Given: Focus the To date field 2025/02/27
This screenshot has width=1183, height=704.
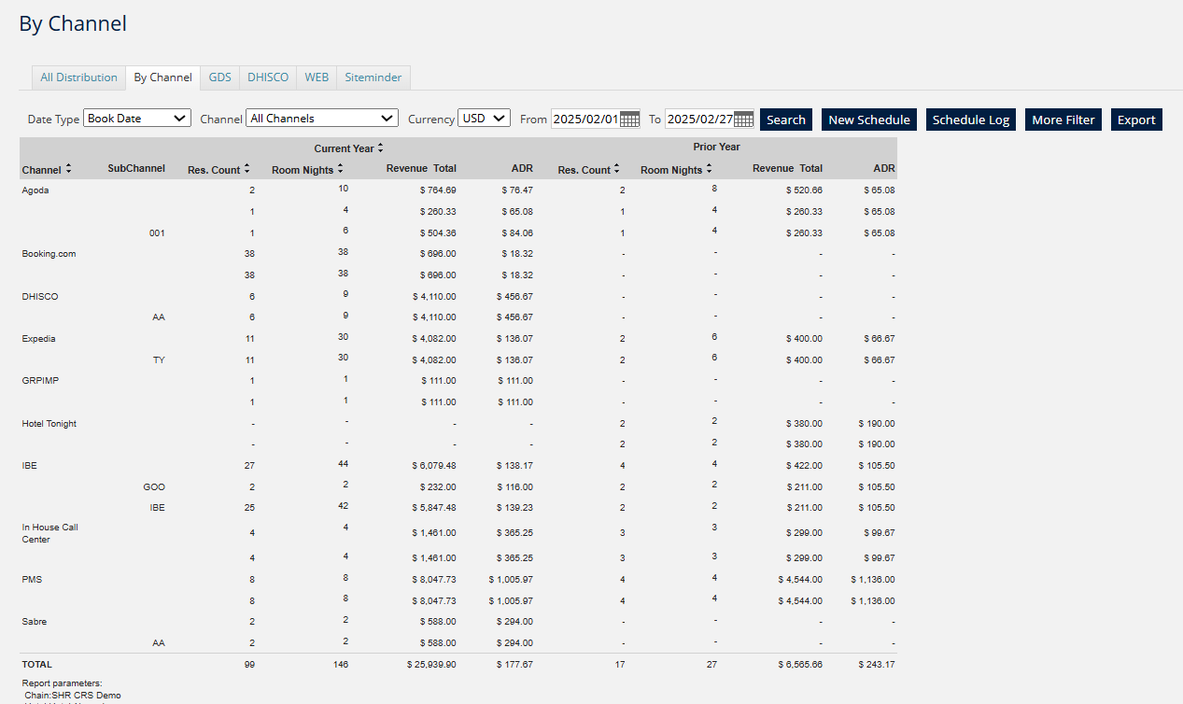Looking at the screenshot, I should 699,120.
